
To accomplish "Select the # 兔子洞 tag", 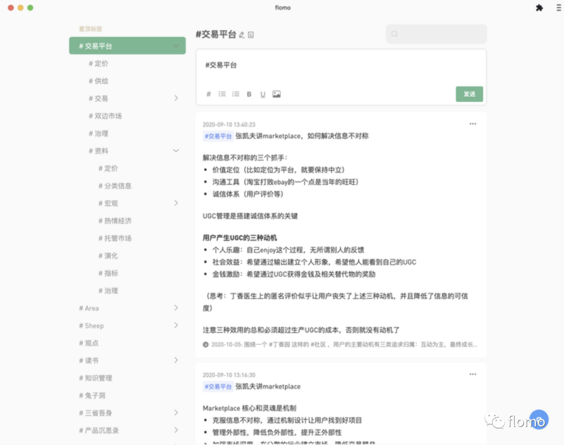I will click(92, 395).
